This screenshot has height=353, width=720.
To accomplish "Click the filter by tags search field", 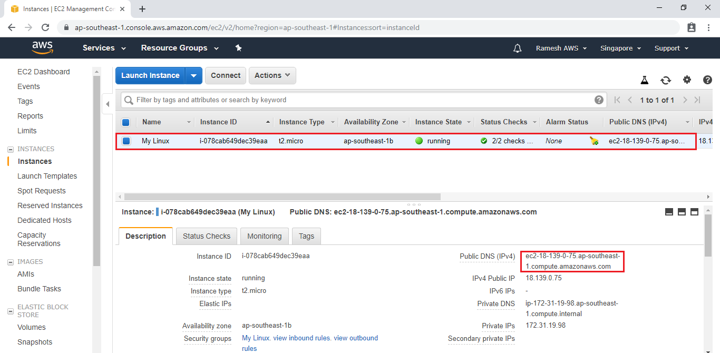I will pos(364,100).
